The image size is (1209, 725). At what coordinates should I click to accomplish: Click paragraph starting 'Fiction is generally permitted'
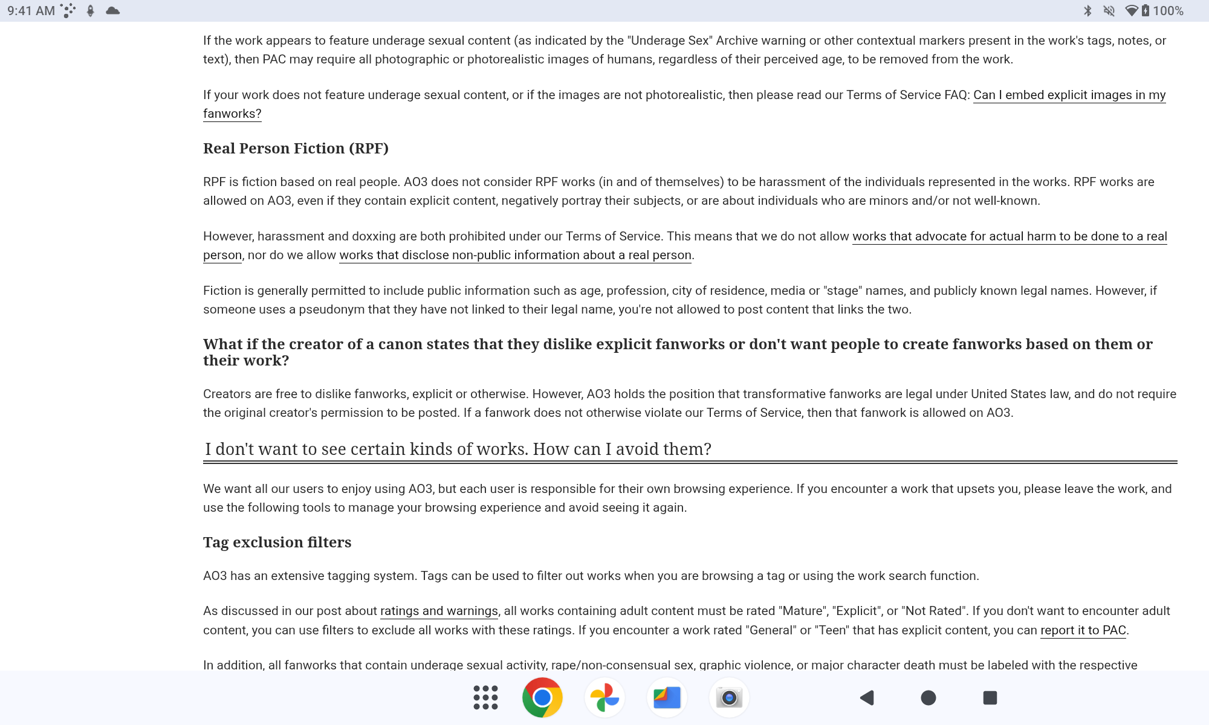pos(680,300)
